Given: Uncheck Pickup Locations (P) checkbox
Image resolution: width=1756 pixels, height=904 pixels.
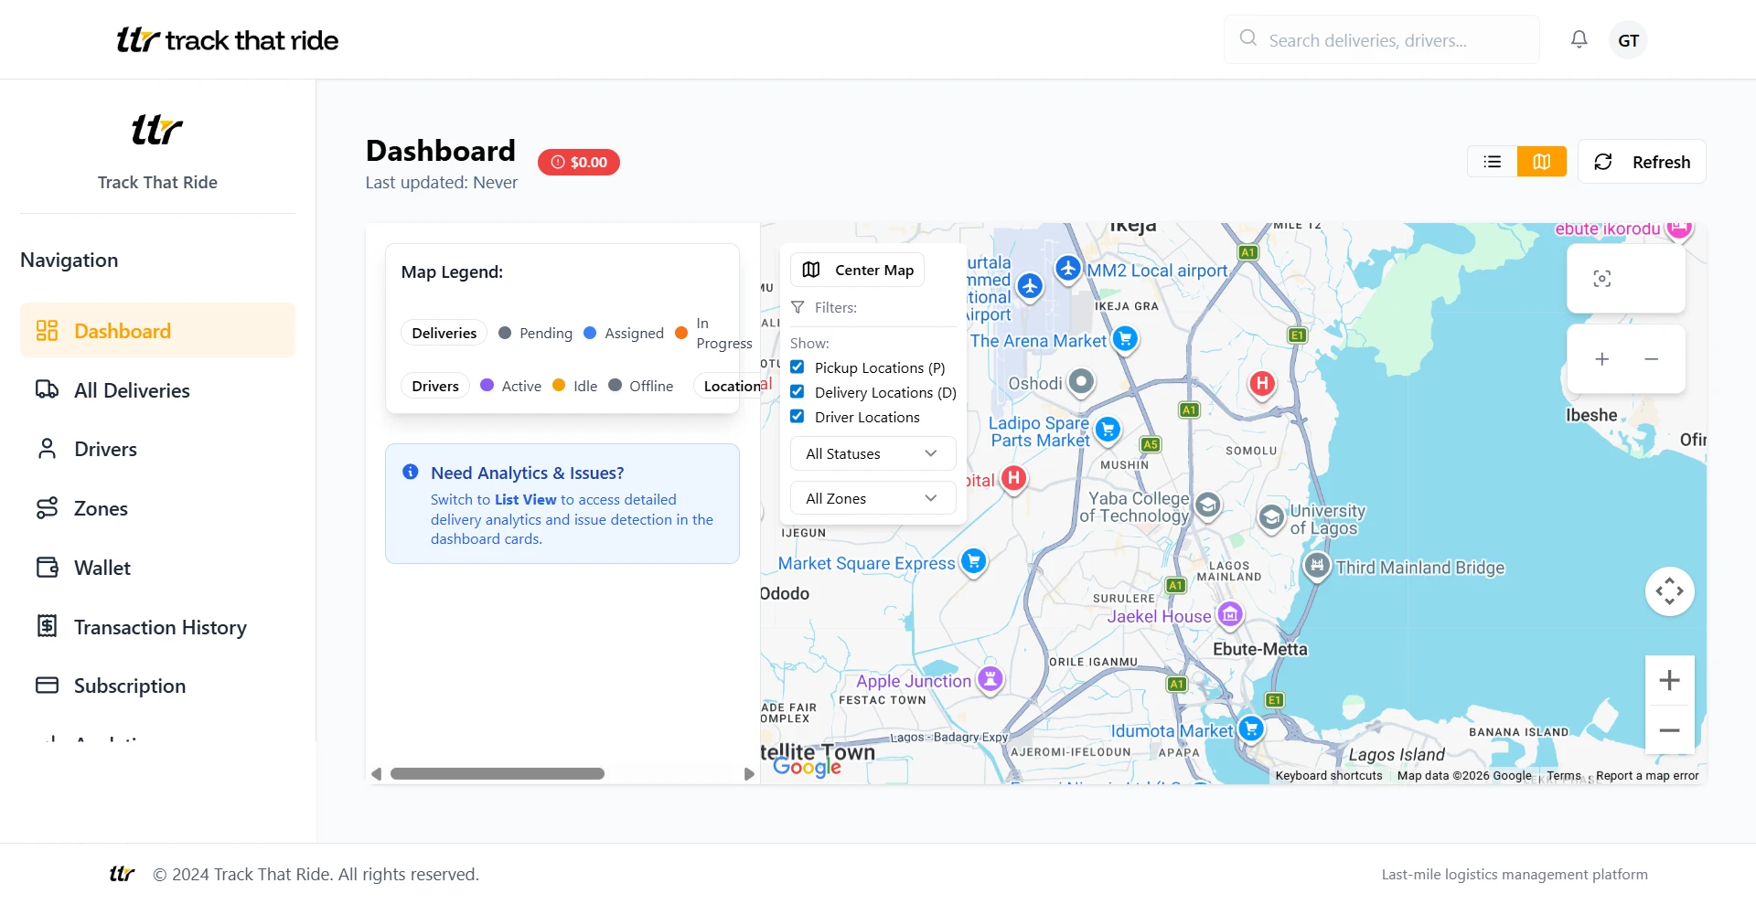Looking at the screenshot, I should click(798, 367).
